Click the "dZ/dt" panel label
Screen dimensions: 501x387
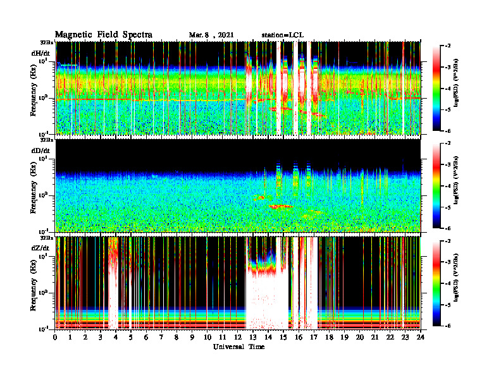click(x=40, y=248)
